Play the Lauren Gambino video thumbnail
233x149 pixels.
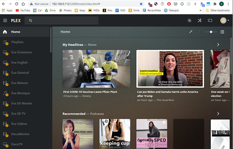(x=170, y=69)
